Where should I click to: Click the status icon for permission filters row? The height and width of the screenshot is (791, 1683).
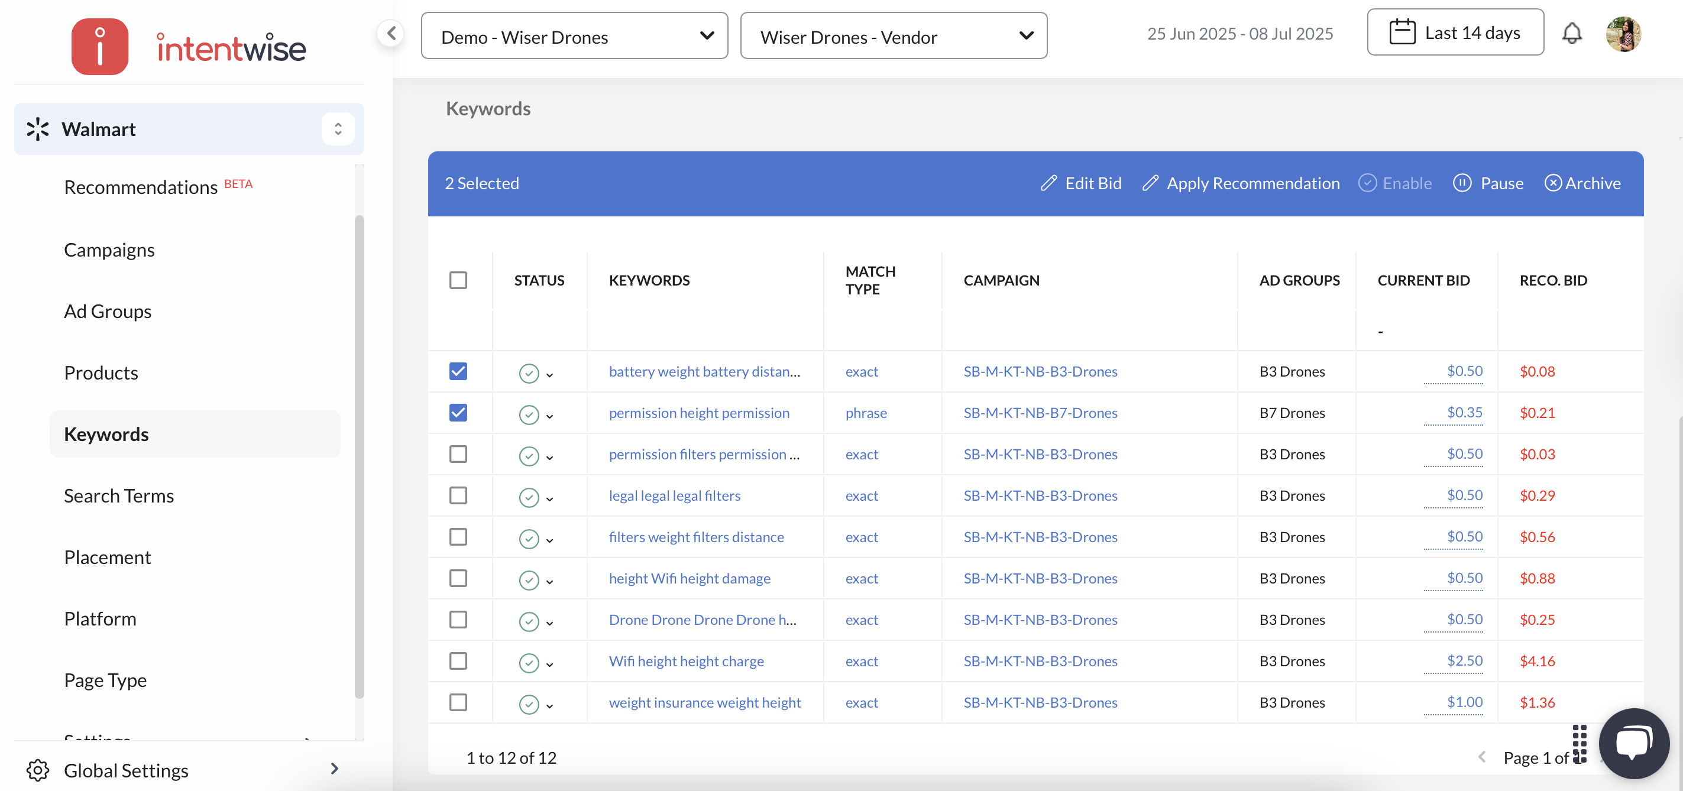(529, 456)
